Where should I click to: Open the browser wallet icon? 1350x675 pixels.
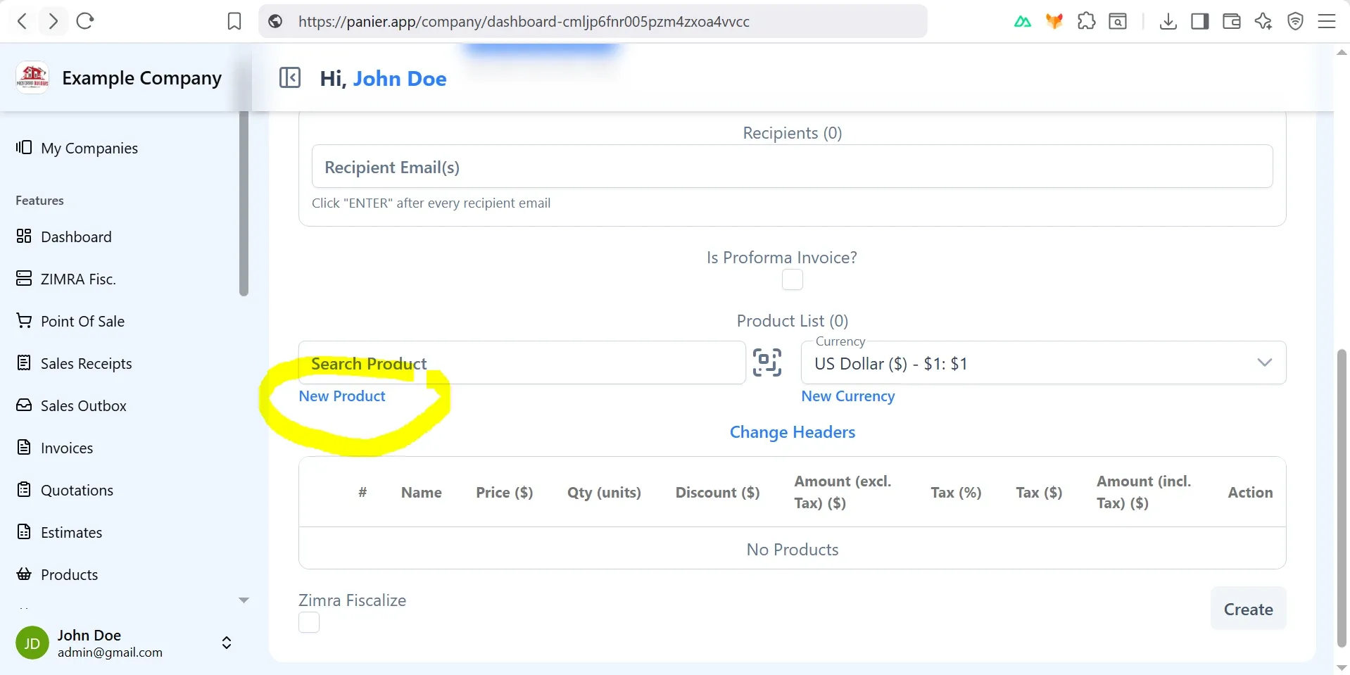coord(1232,21)
